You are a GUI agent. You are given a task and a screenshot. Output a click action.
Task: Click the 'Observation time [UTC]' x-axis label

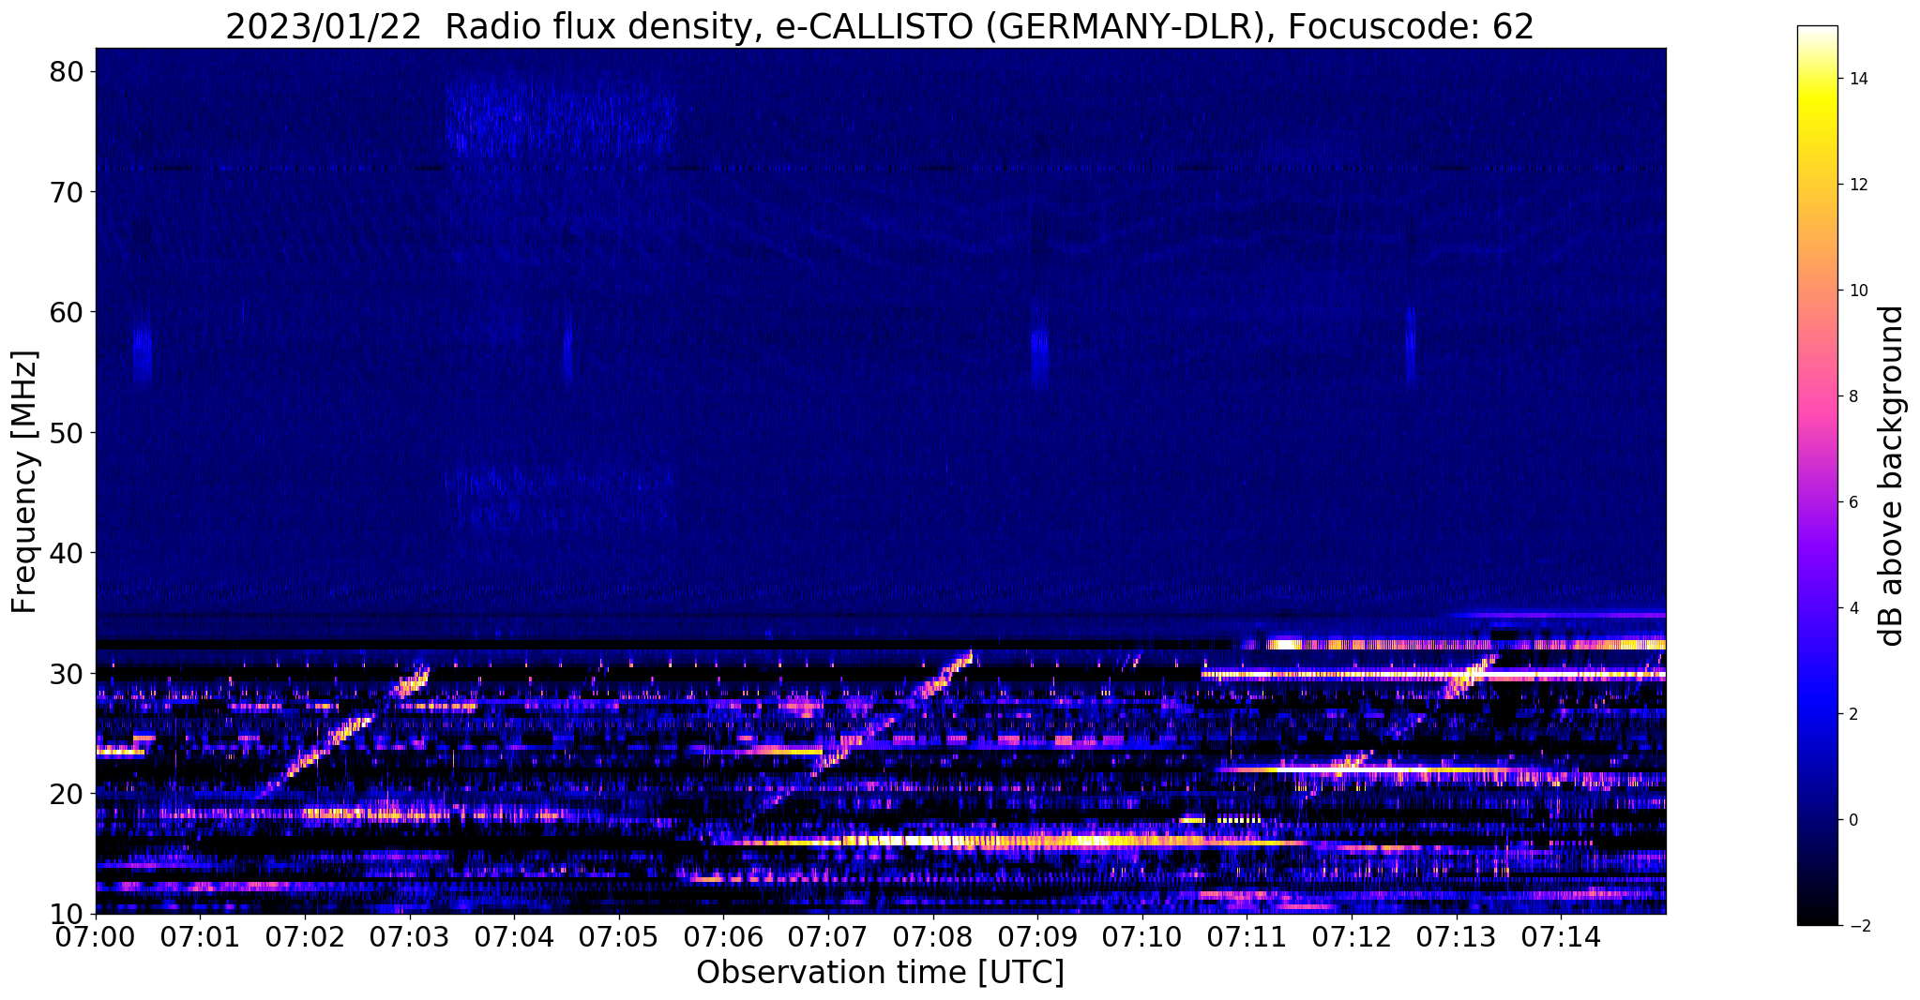[880, 973]
